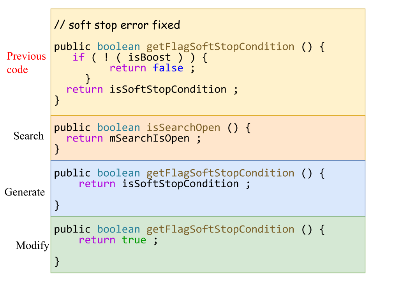393x282 pixels.
Task: Click "boolean" in the yellow Previous code panel
Action: coord(118,47)
